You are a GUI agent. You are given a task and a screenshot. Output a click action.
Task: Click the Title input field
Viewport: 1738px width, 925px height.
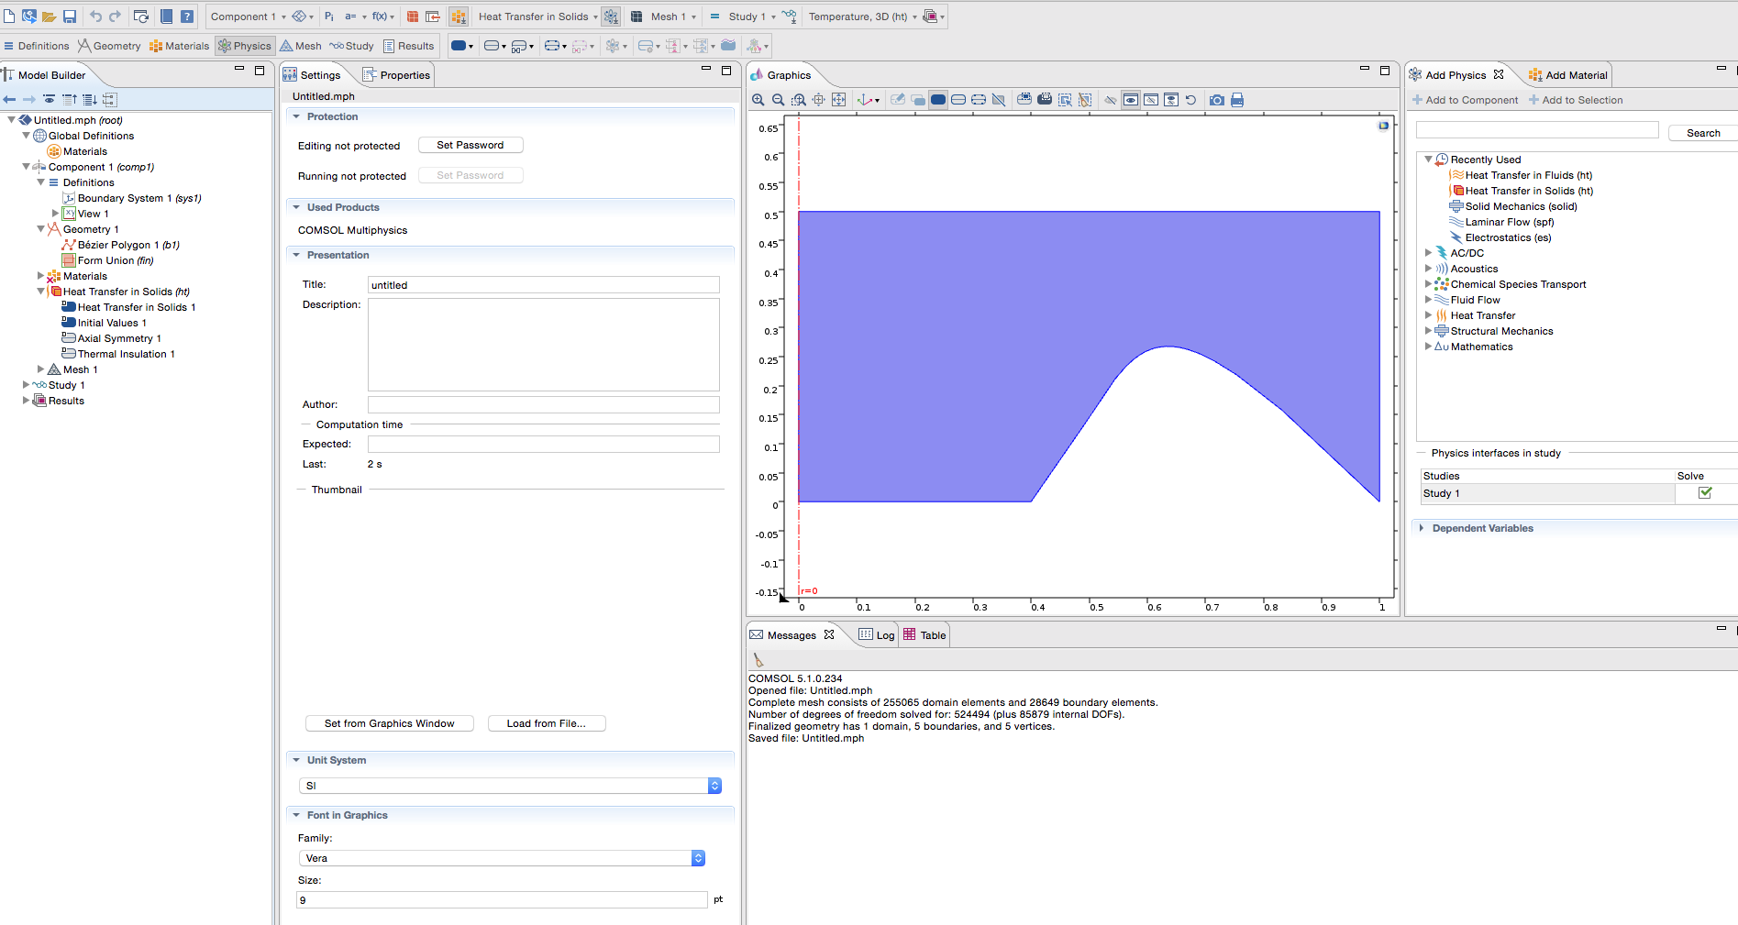coord(543,285)
